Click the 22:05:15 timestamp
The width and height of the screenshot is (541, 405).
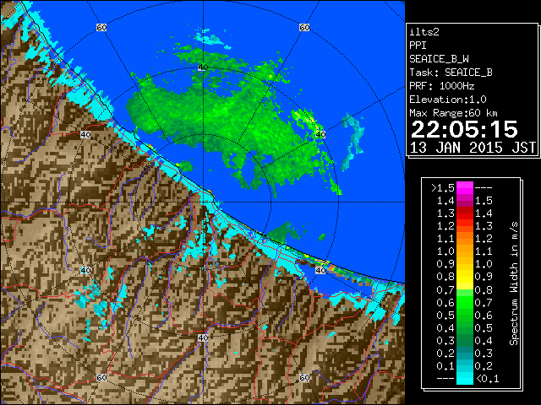tap(464, 129)
